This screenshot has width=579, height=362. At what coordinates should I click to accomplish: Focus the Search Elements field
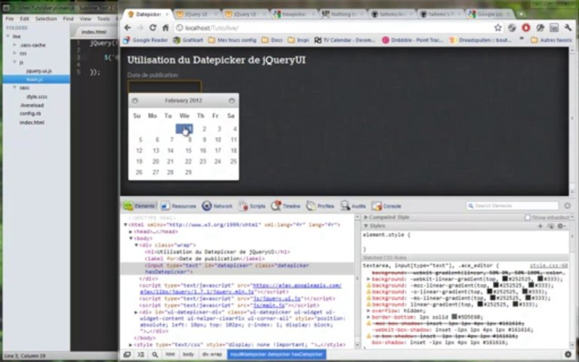pos(512,206)
